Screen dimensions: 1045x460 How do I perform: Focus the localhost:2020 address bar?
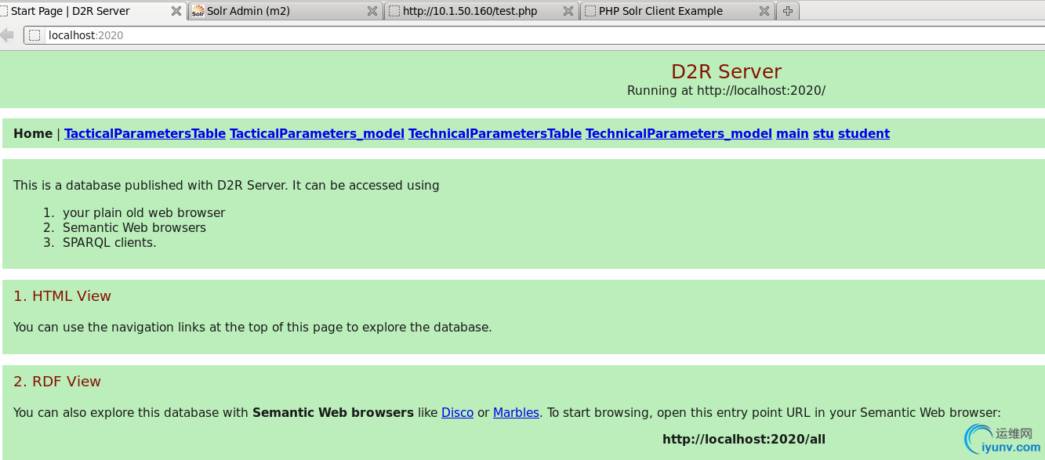pyautogui.click(x=533, y=35)
